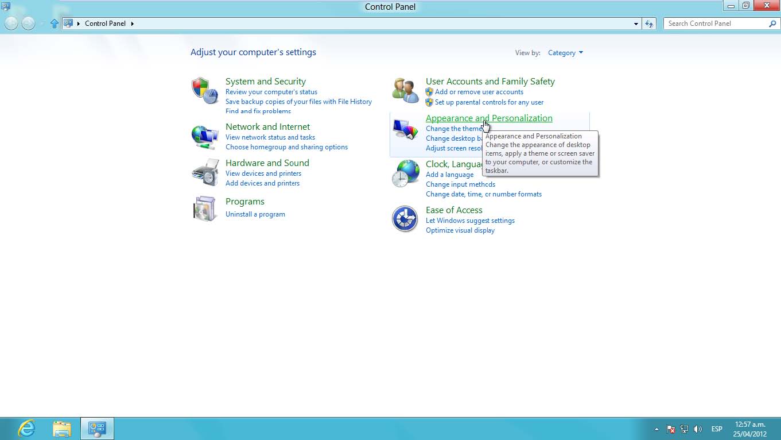Go up one level with the up arrow
The width and height of the screenshot is (781, 440).
[x=55, y=24]
